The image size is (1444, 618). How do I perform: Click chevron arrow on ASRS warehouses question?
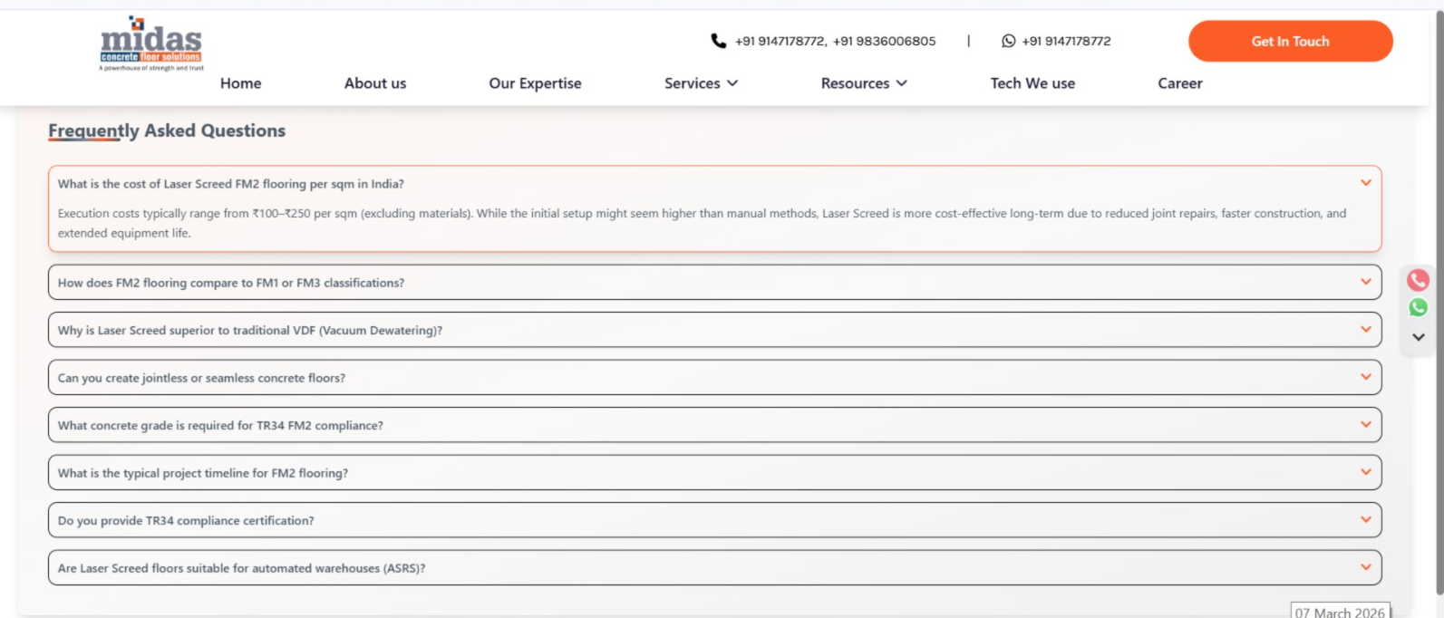click(x=1365, y=567)
